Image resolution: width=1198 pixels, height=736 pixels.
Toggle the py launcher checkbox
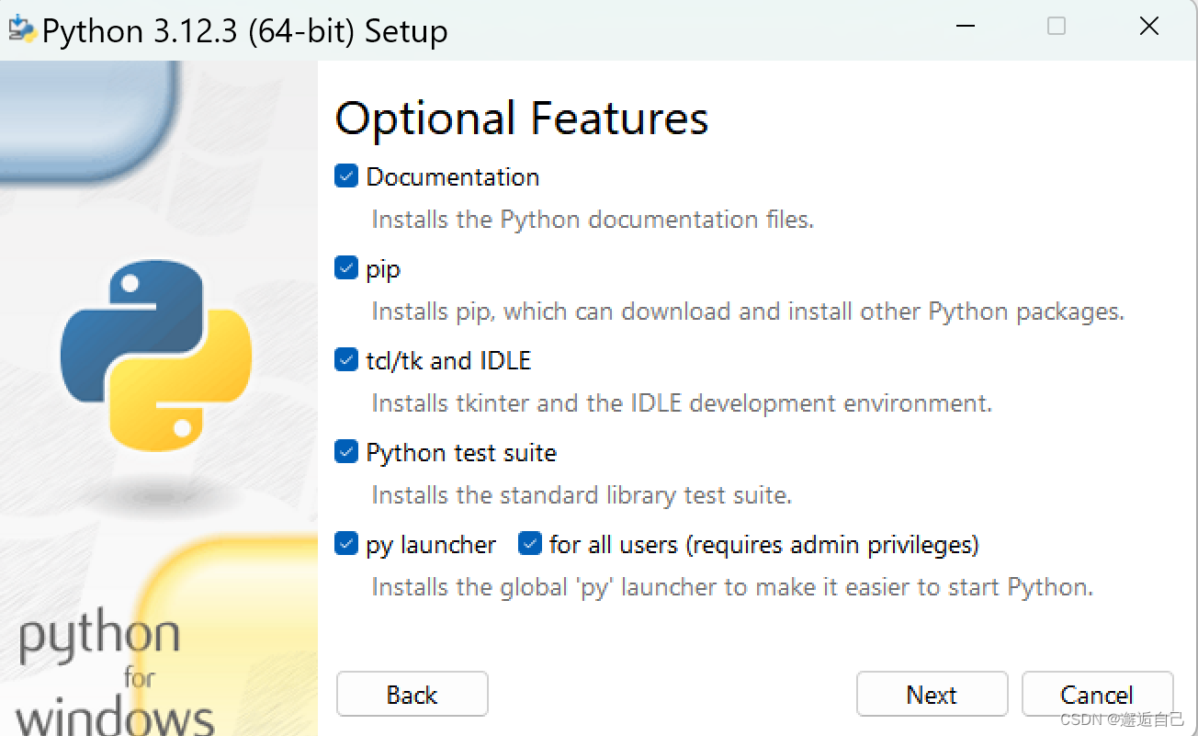[x=346, y=544]
